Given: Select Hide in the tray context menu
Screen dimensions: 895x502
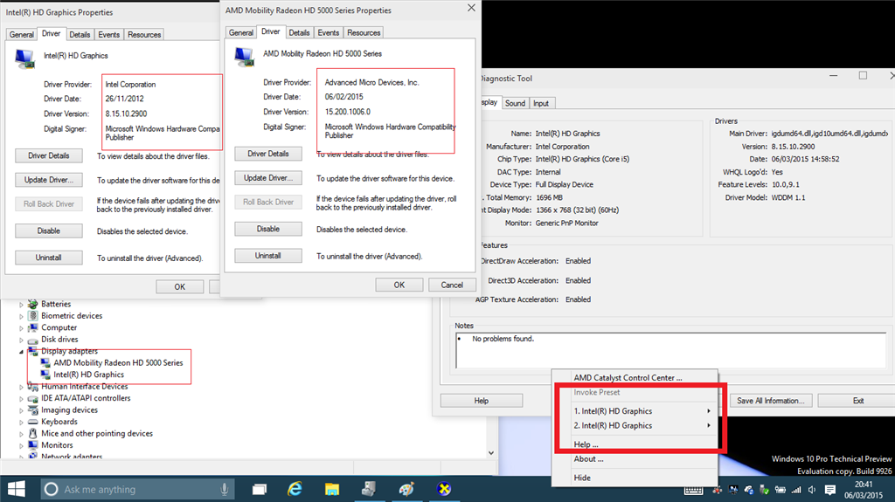Looking at the screenshot, I should pos(582,478).
